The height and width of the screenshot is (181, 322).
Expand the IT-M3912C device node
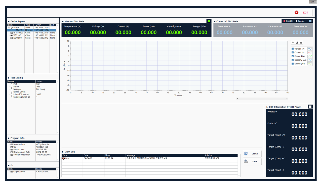(x=12, y=33)
